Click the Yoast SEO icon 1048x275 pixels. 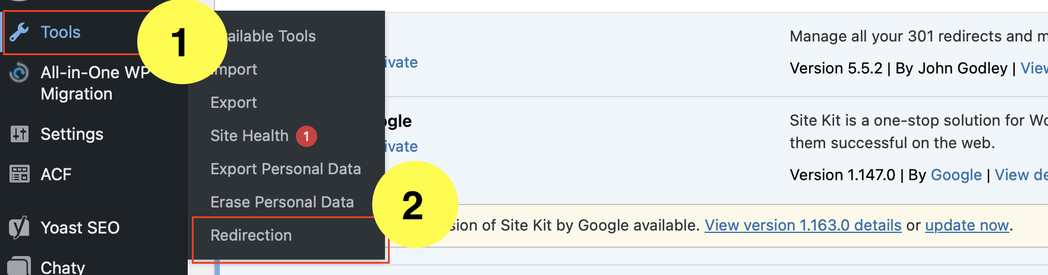(x=19, y=228)
